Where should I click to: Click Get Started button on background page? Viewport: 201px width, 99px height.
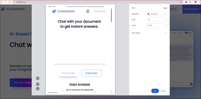[x=192, y=9]
